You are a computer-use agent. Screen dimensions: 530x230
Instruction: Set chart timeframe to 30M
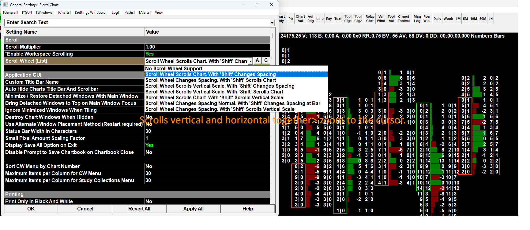coord(483,19)
